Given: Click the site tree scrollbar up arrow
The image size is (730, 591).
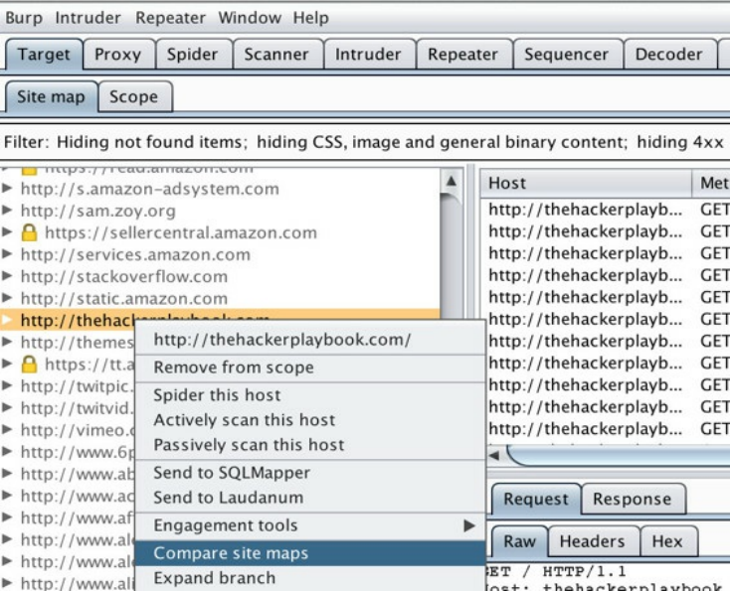Looking at the screenshot, I should [x=452, y=181].
